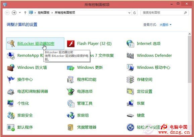Open the Windows 移动中心 laptop icon

pyautogui.click(x=131, y=68)
